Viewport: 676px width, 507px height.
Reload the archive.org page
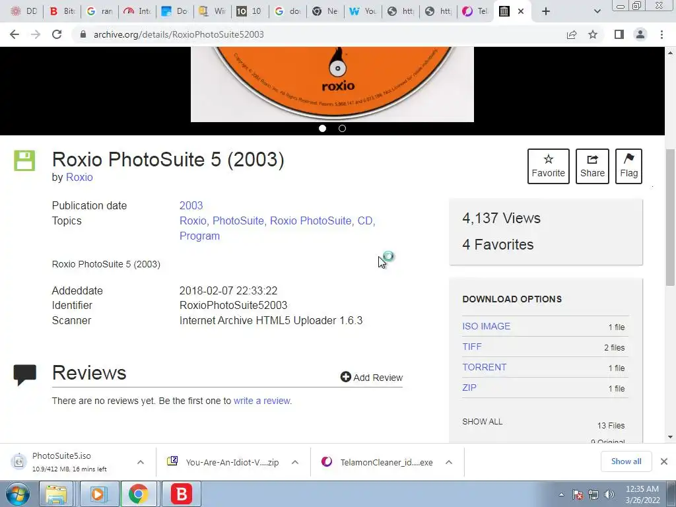click(57, 34)
